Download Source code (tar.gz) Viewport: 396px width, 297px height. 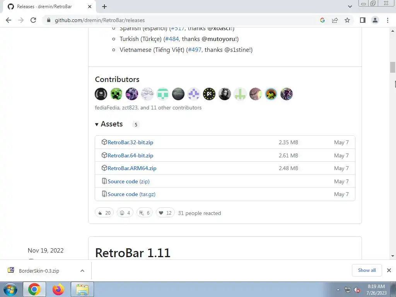point(131,194)
